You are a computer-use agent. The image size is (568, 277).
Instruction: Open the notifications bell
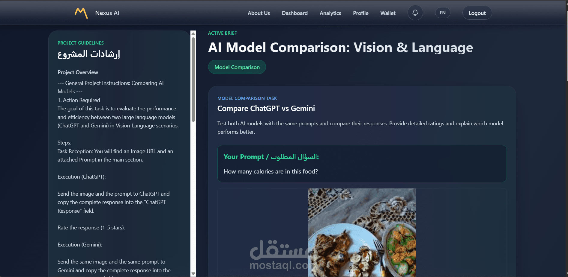pyautogui.click(x=415, y=13)
